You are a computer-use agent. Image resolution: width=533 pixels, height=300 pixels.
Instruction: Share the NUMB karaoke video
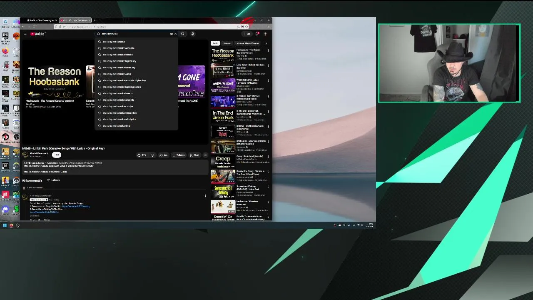tap(163, 155)
